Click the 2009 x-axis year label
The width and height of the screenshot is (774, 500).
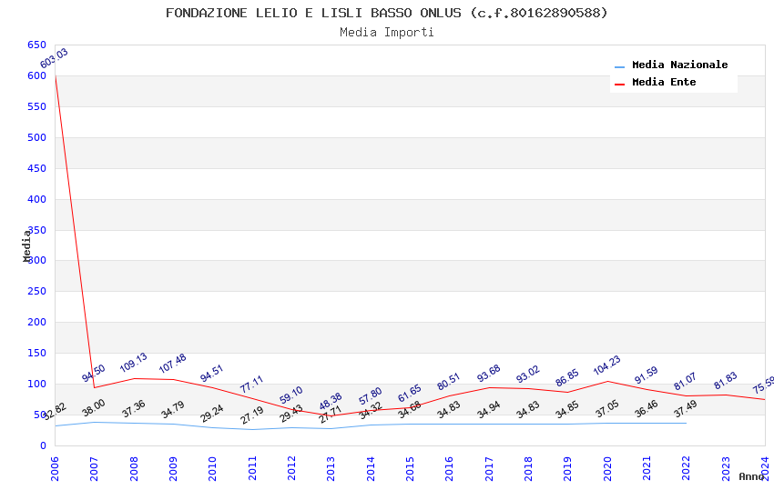click(173, 469)
